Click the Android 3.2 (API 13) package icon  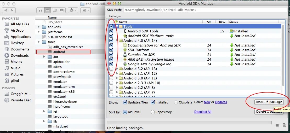pyautogui.click(x=121, y=69)
